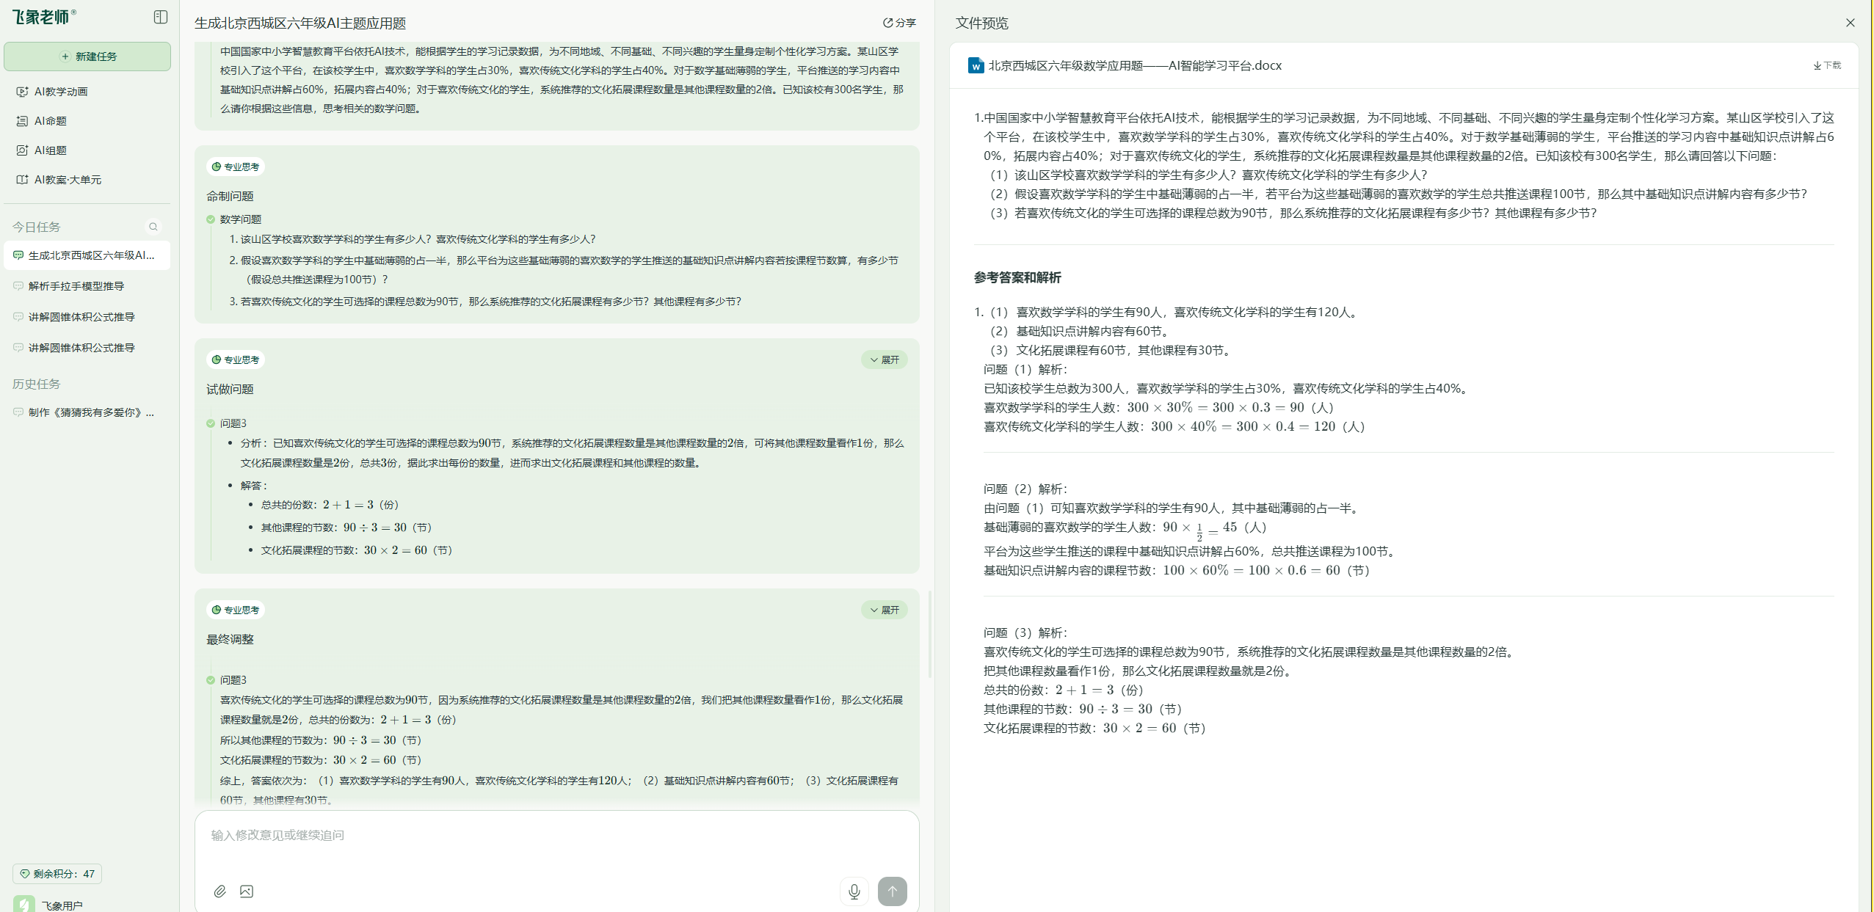Click the search icon beside 今日任务
Screen dimensions: 1874x912
click(x=153, y=227)
